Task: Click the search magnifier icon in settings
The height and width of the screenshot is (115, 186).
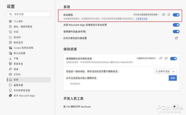Action: click(10, 14)
